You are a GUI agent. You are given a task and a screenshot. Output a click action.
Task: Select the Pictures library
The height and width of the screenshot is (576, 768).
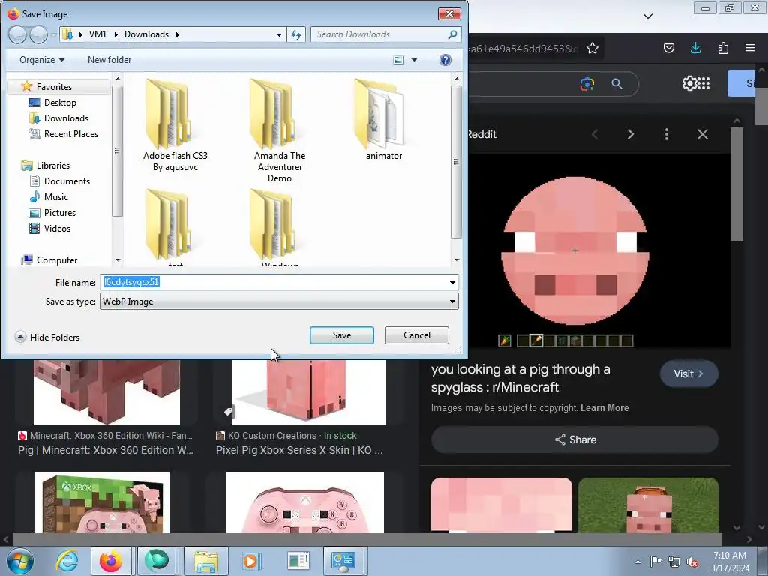pos(60,212)
